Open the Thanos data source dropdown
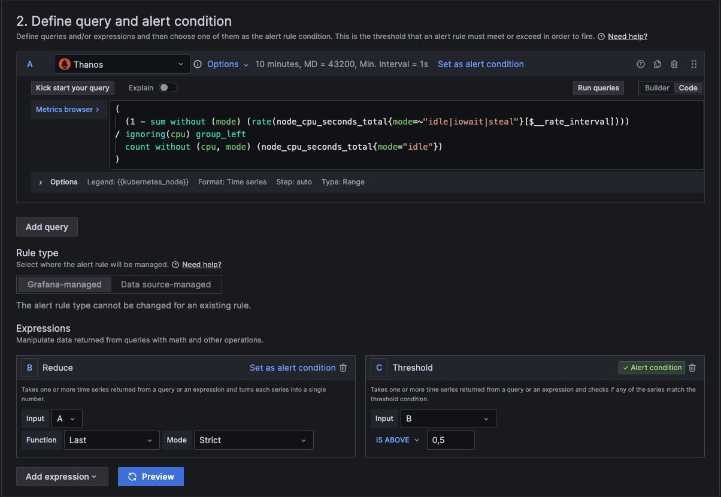 122,64
